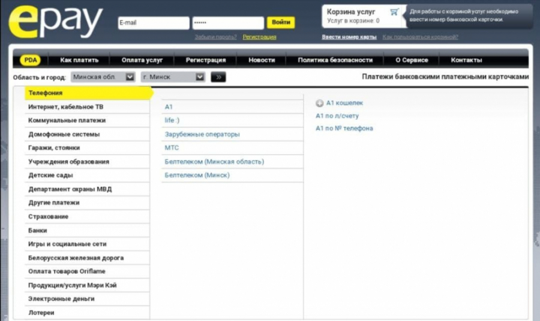Open the г. Минск city dropdown
The width and height of the screenshot is (540, 321).
(x=173, y=77)
